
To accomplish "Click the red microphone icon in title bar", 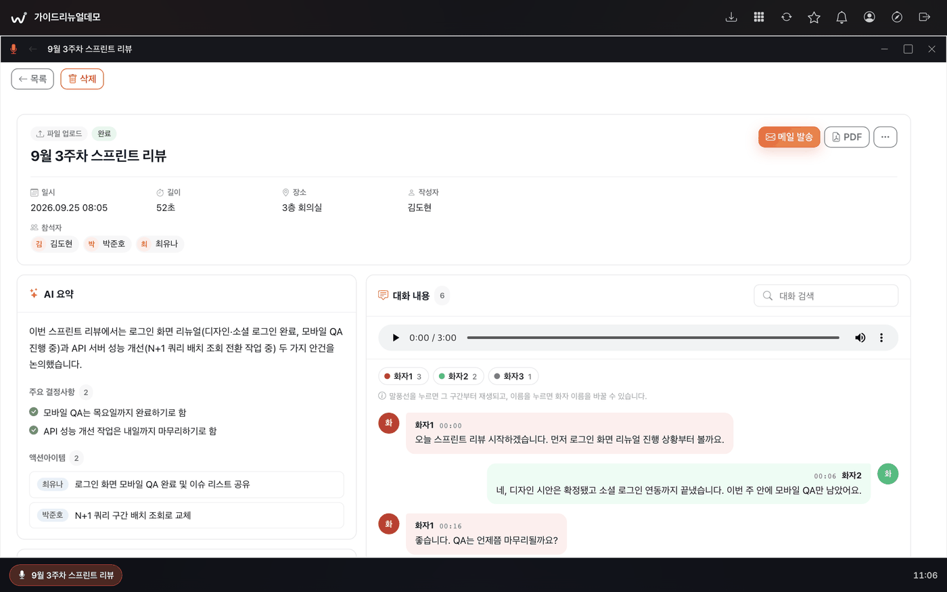I will [x=14, y=49].
